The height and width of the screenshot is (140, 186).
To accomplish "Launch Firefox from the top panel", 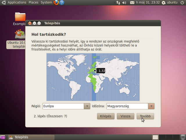I will click(x=56, y=3).
